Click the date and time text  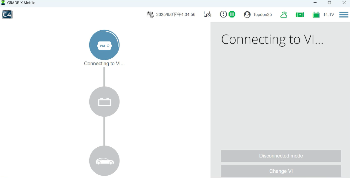tap(176, 15)
